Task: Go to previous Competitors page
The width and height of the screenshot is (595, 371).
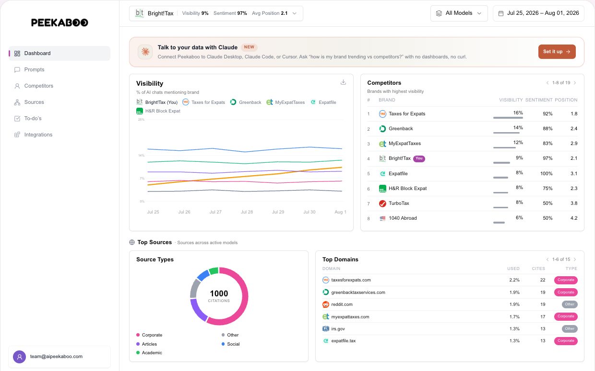Action: pos(547,83)
